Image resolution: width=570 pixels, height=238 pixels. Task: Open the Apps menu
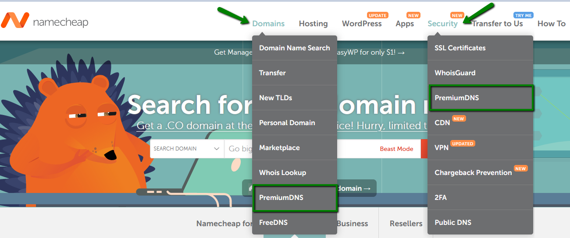click(405, 24)
